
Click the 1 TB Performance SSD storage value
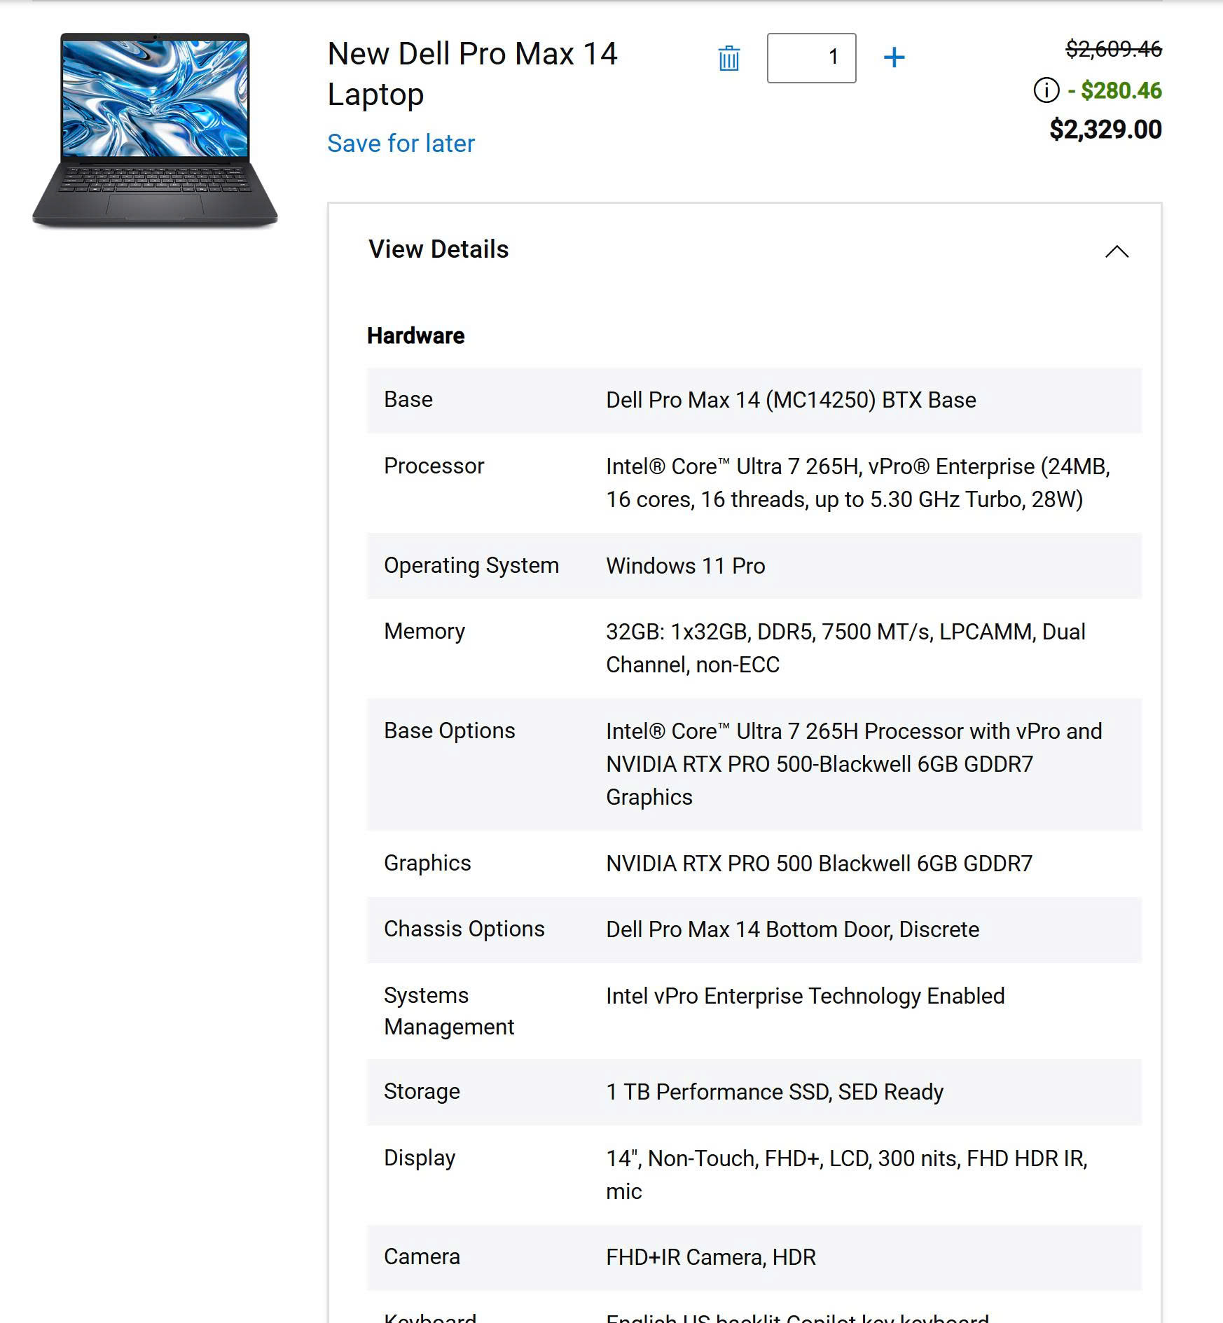point(774,1092)
